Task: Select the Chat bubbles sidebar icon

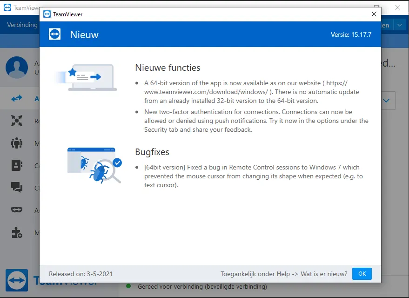Action: (x=17, y=187)
